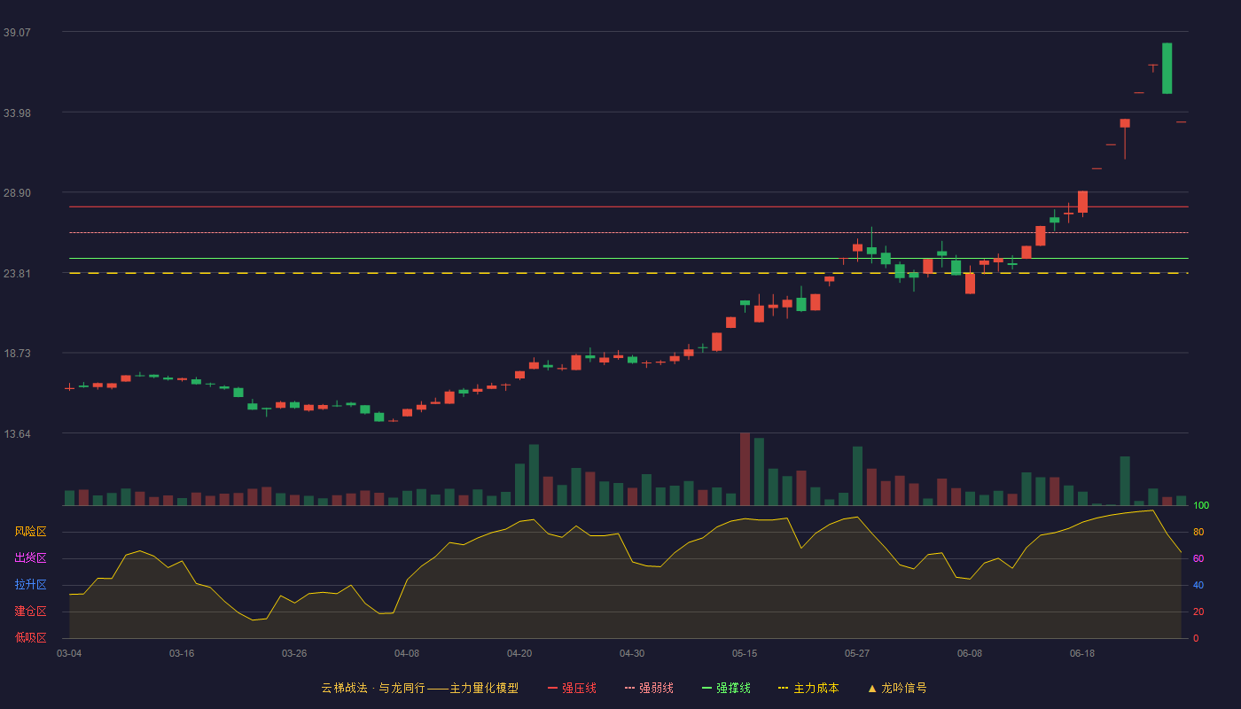Toggle the 强撑线 legend item
The image size is (1241, 709).
[726, 688]
